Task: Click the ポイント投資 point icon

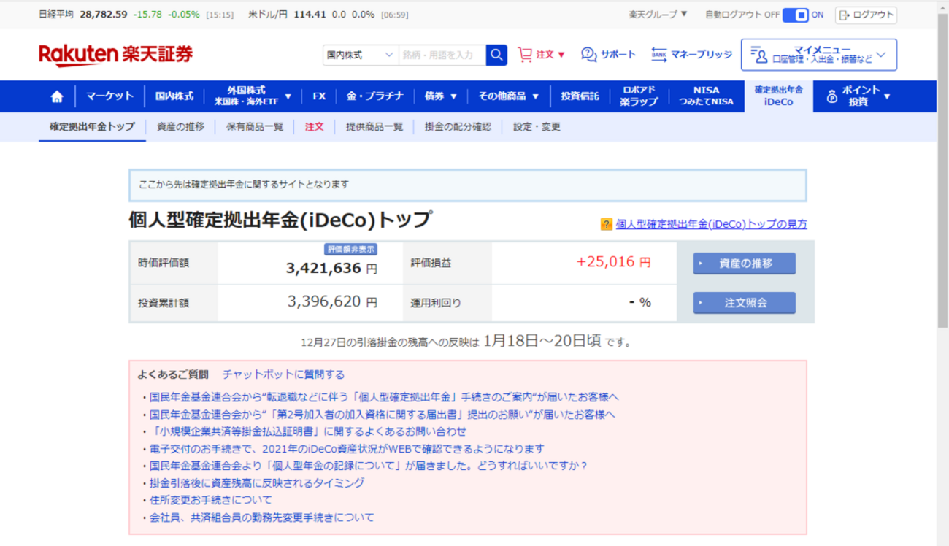Action: (832, 96)
